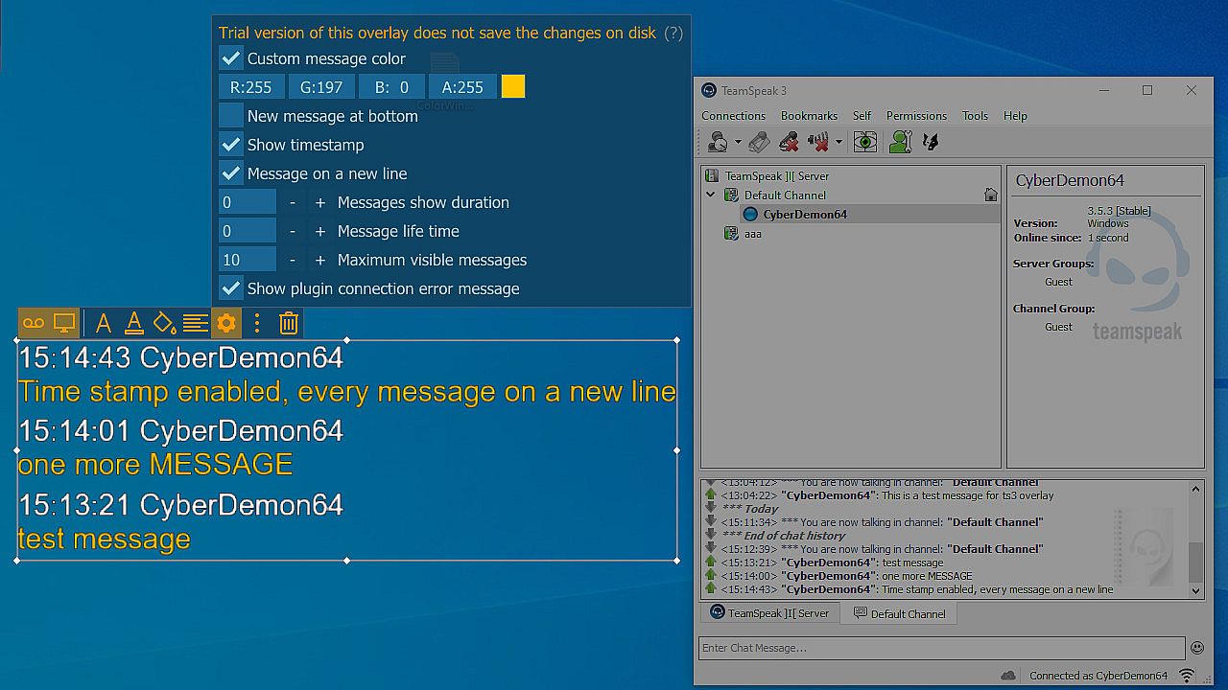Click the mute speakers red X icon
1228x690 pixels.
(x=818, y=142)
